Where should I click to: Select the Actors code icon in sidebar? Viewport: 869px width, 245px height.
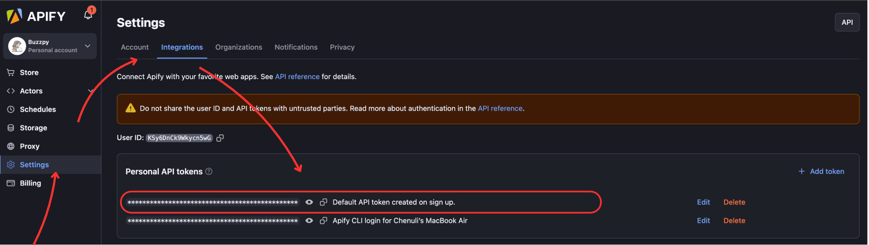click(10, 91)
